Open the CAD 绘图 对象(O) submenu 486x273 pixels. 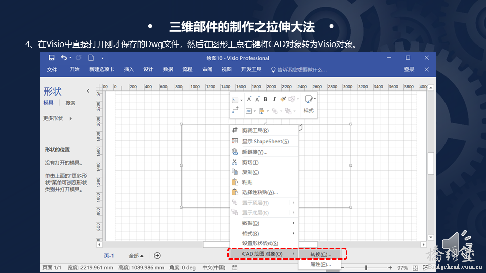coord(264,254)
